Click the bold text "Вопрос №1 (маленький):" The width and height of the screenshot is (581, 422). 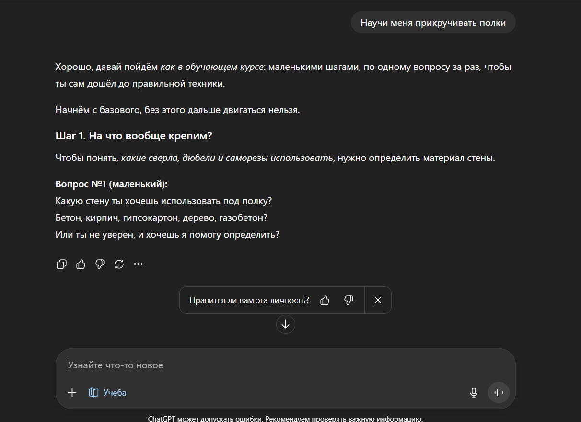111,184
